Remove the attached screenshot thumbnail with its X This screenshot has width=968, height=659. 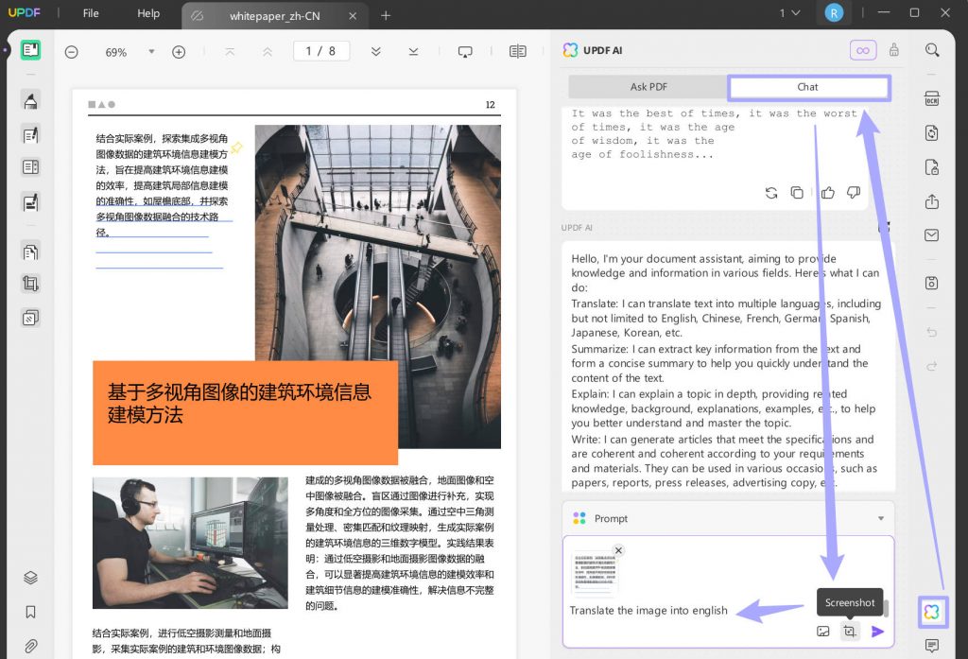[619, 550]
